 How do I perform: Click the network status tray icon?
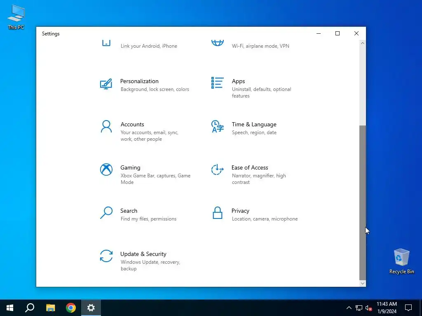[359, 308]
